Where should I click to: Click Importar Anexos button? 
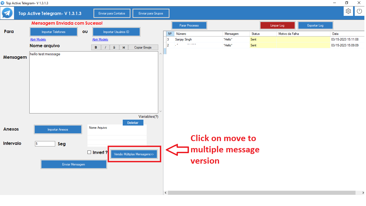58,130
